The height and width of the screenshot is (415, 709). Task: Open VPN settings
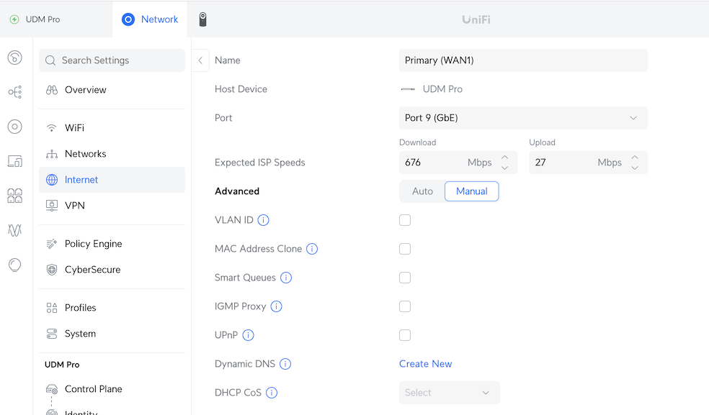click(x=112, y=206)
